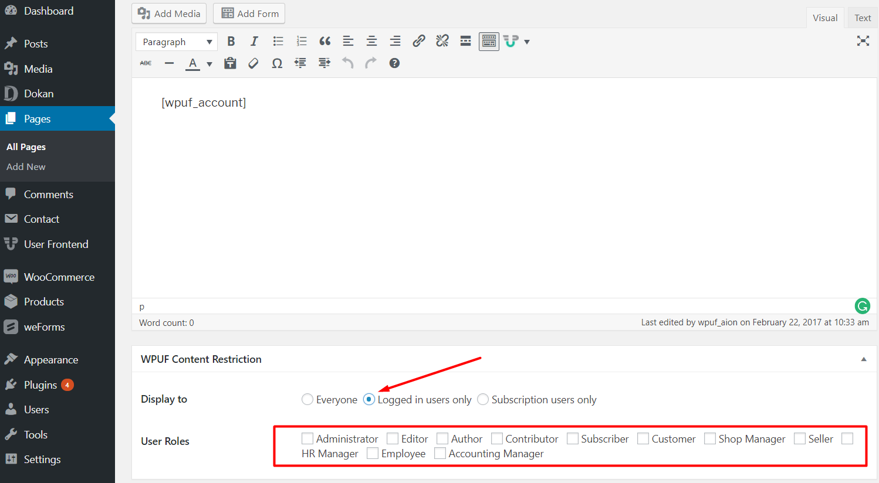Toggle italic formatting in editor toolbar
The height and width of the screenshot is (483, 879).
coord(254,42)
